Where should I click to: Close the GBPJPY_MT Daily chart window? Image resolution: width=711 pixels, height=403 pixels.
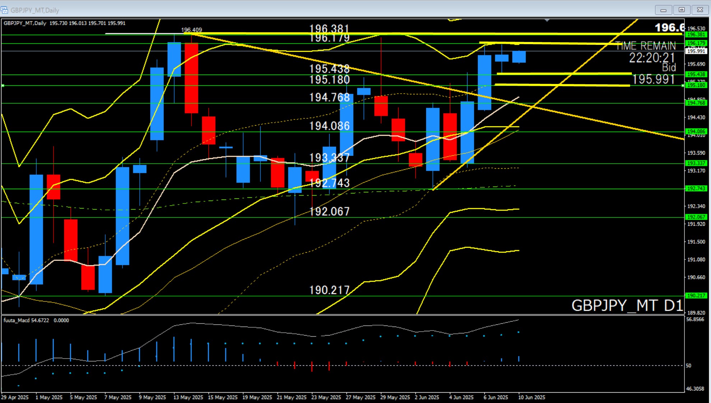(700, 10)
